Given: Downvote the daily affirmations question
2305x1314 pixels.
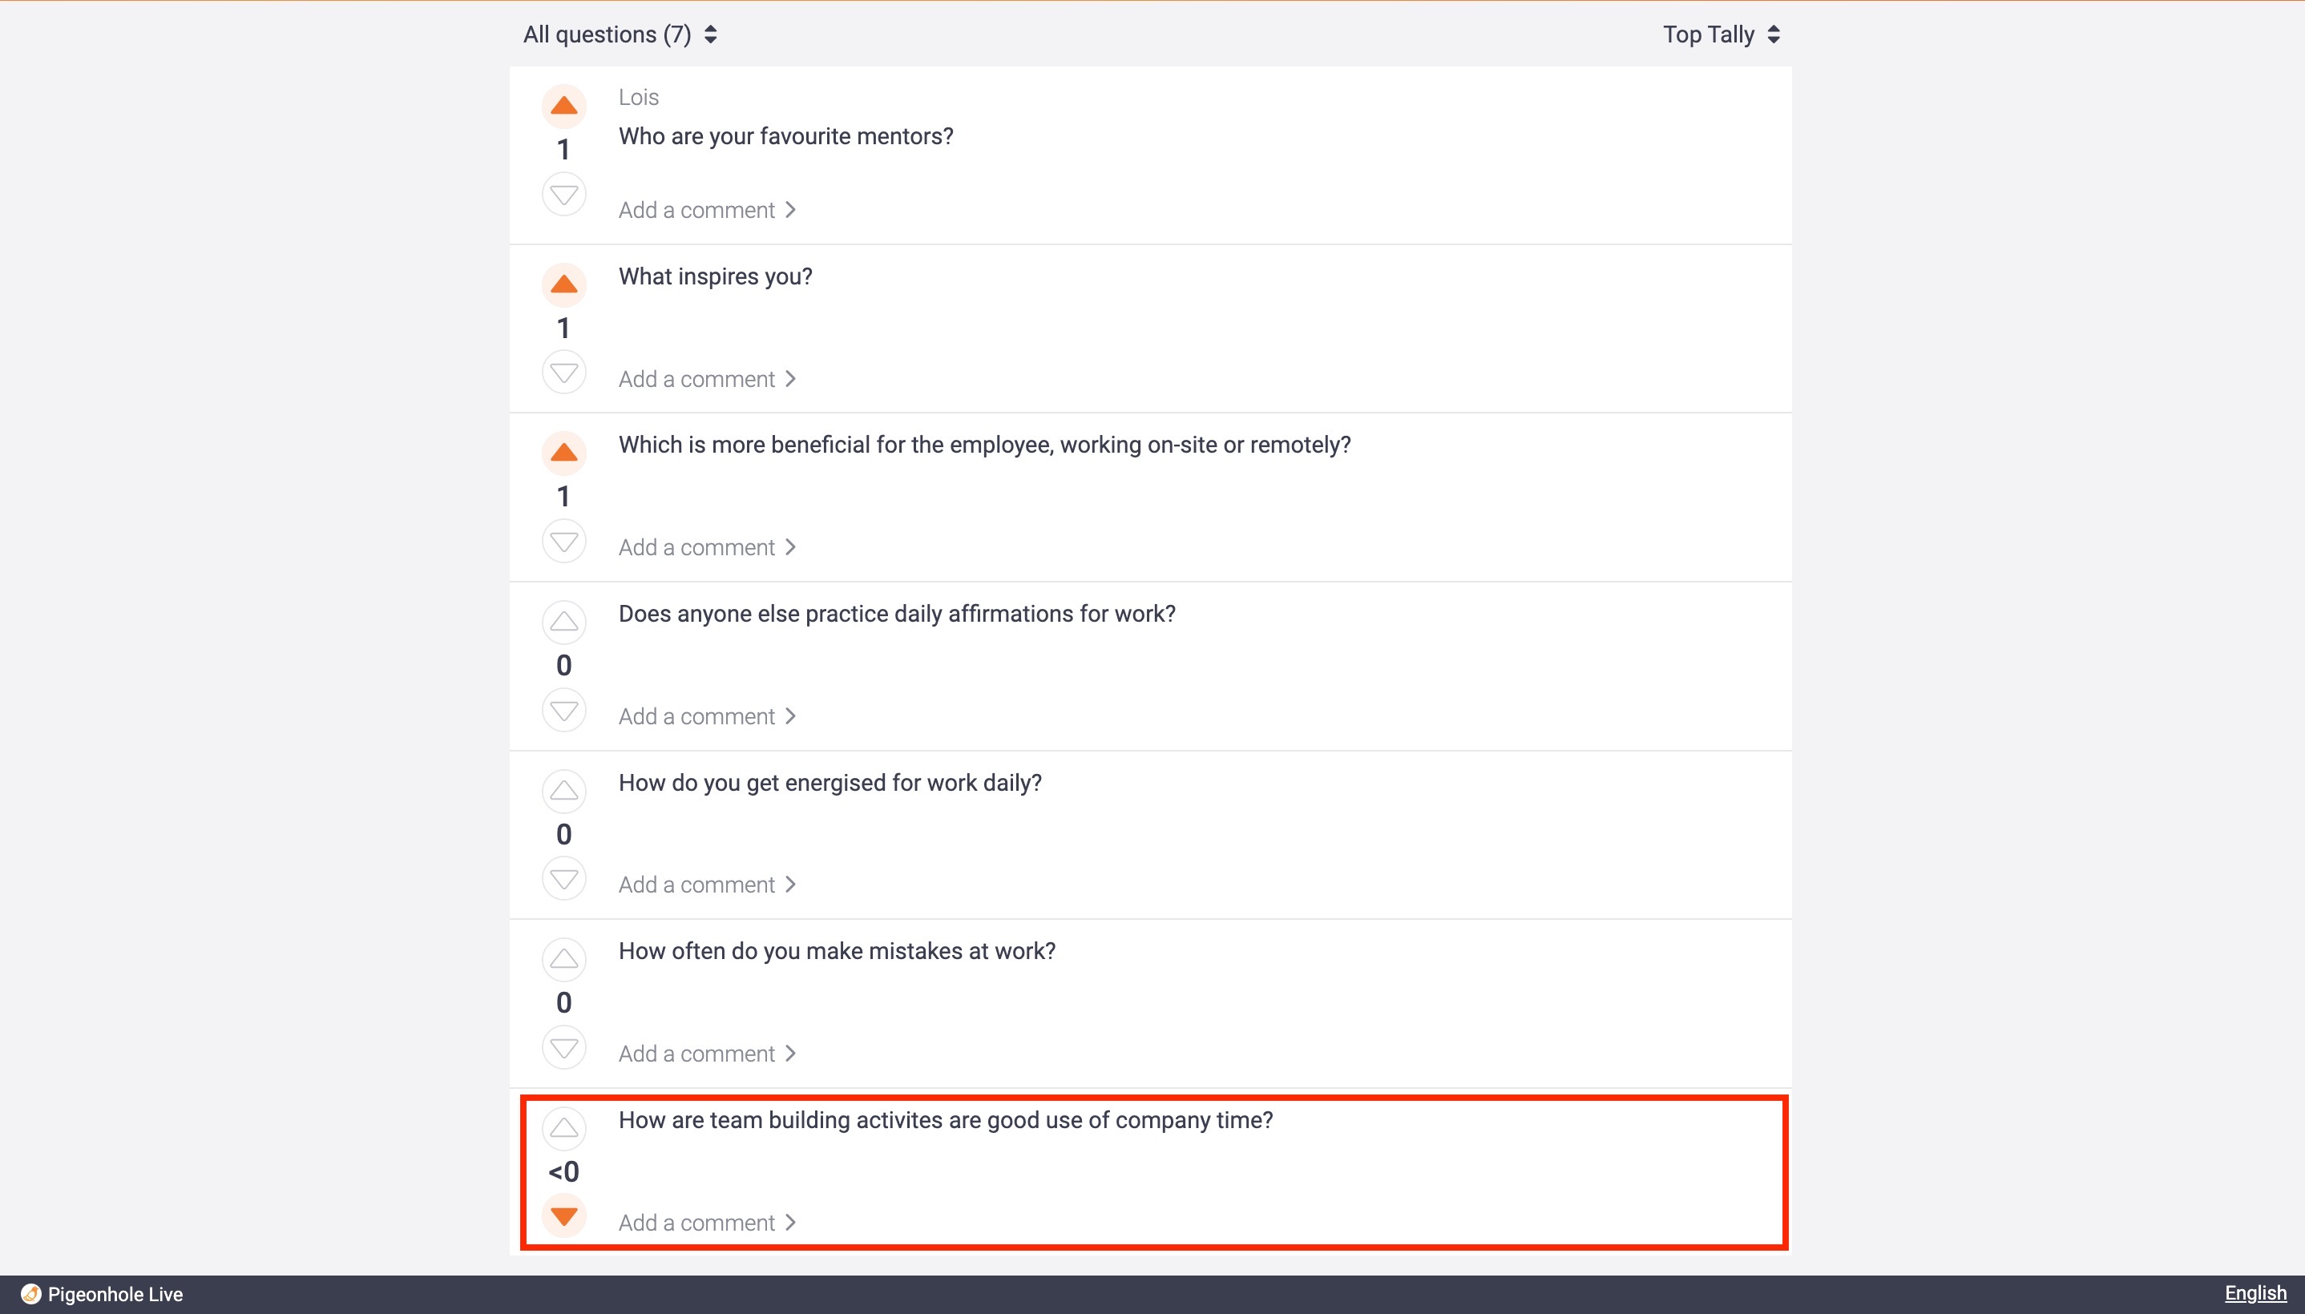Looking at the screenshot, I should 564,710.
